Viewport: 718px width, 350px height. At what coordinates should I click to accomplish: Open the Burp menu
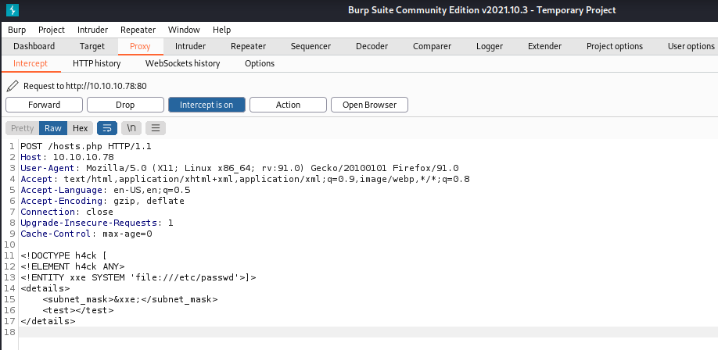pyautogui.click(x=17, y=30)
